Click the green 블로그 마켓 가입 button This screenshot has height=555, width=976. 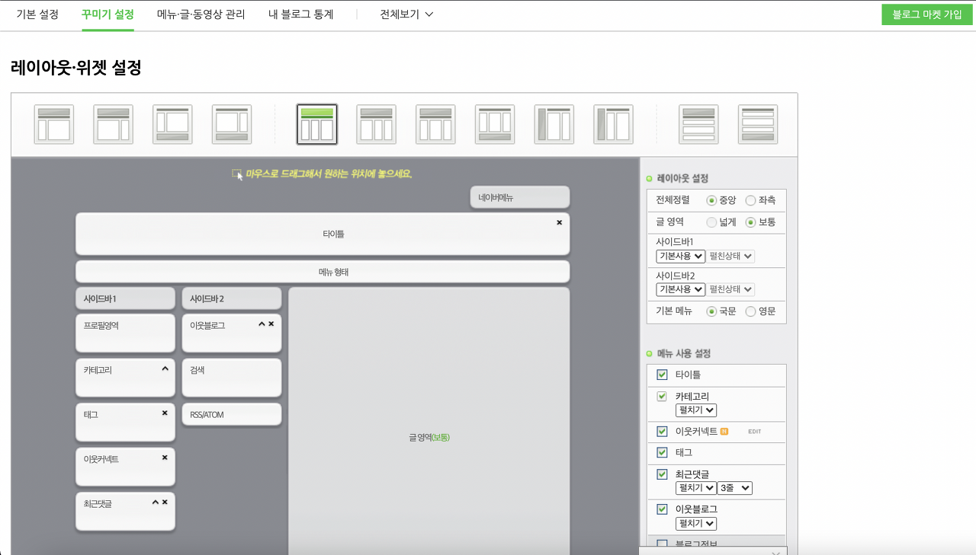click(926, 14)
